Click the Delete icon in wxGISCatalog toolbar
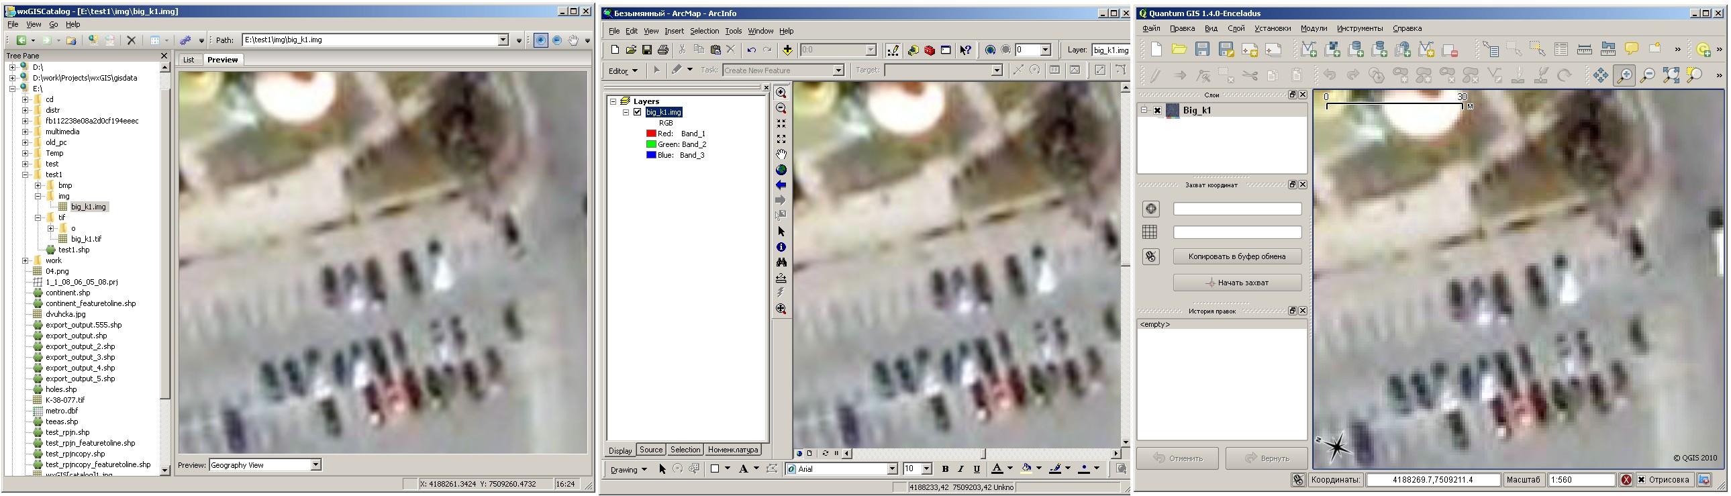 [x=132, y=40]
